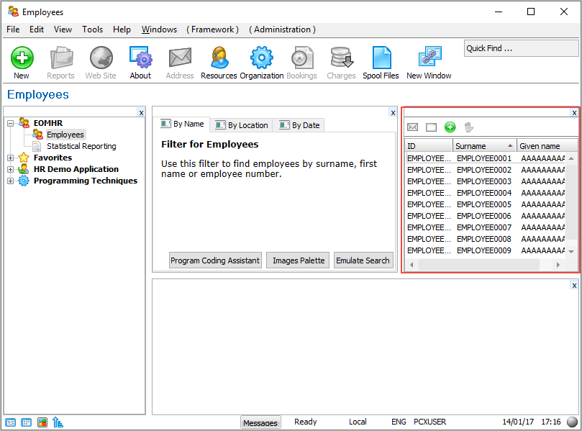Sort by the Given name column header
582x431 pixels.
[x=547, y=146]
